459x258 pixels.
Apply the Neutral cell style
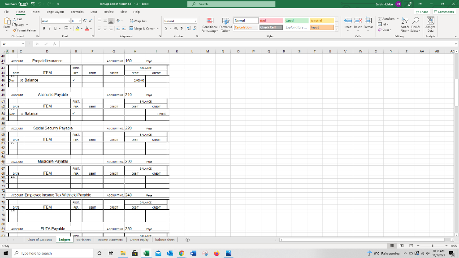[322, 21]
